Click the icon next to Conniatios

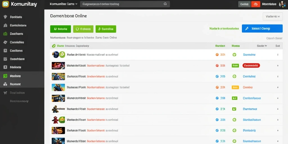click(5, 42)
